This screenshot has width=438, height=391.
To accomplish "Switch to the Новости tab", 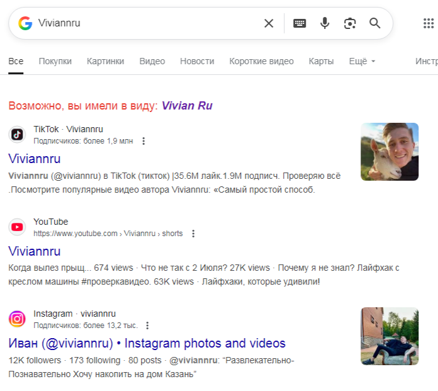I will click(197, 61).
